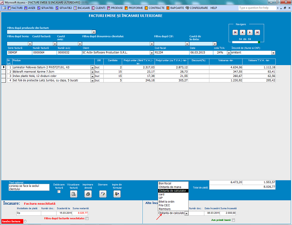Open the Client combo box arrow
Image resolution: width=292 pixels, height=225 pixels.
click(x=152, y=53)
